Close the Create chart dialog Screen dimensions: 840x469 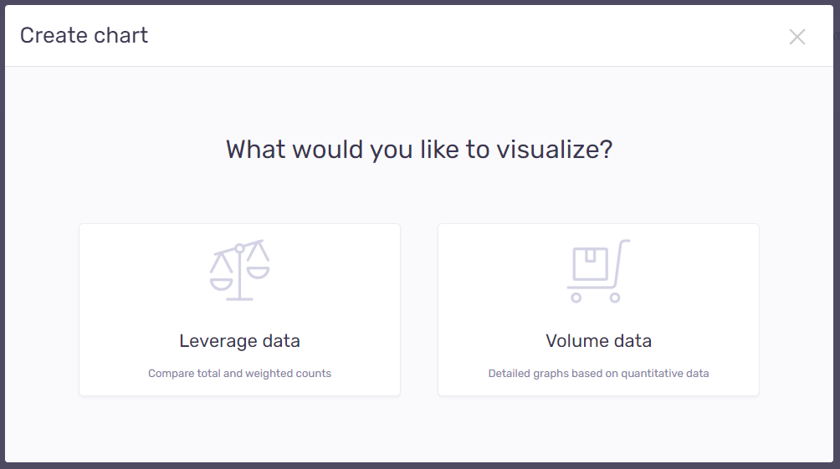(797, 36)
